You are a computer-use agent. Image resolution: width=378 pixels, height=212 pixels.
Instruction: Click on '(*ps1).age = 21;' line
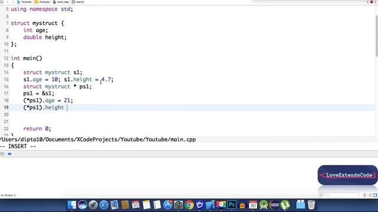coord(48,101)
